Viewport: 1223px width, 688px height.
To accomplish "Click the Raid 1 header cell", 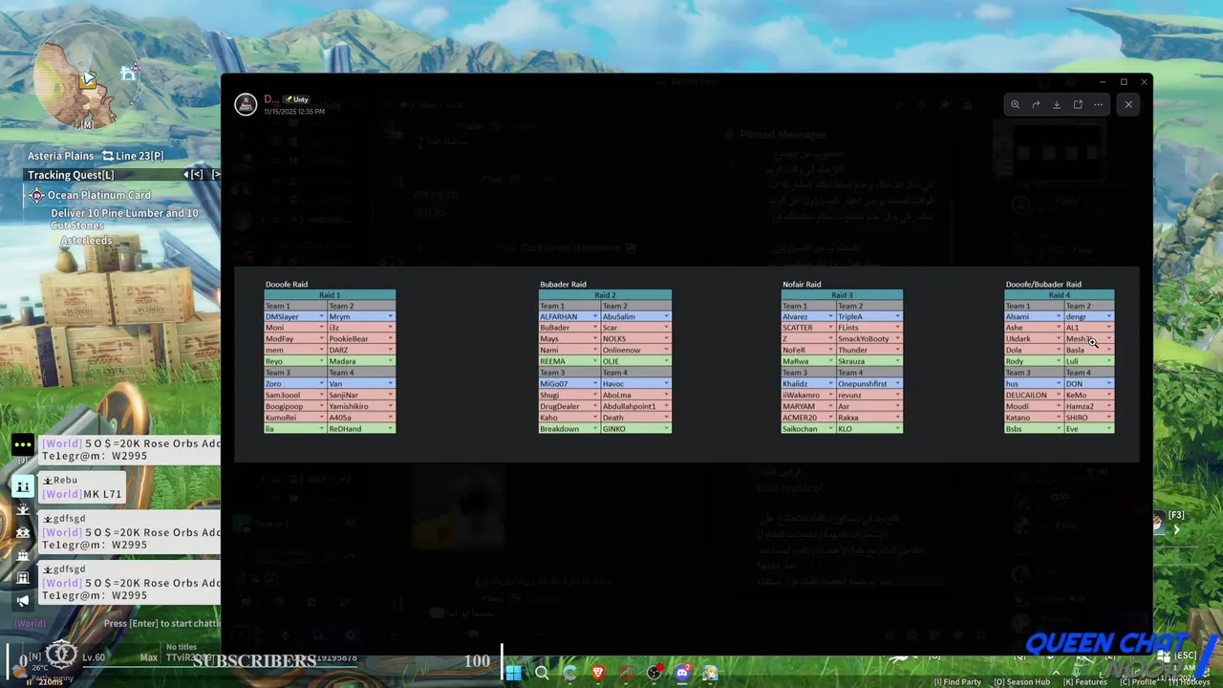I will pos(330,295).
